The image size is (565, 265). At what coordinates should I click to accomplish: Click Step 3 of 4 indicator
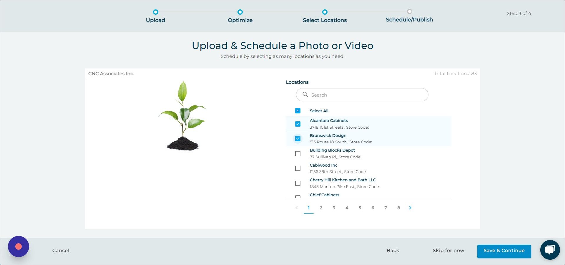[x=519, y=14]
